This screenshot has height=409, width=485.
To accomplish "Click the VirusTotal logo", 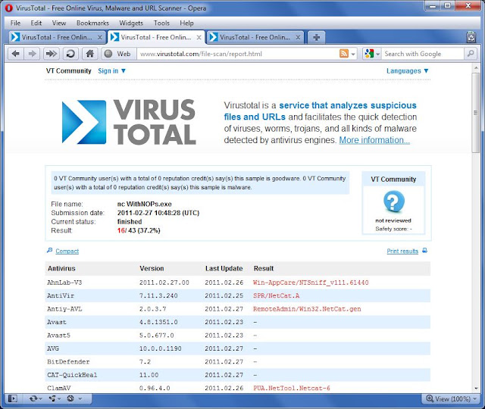I will (129, 122).
